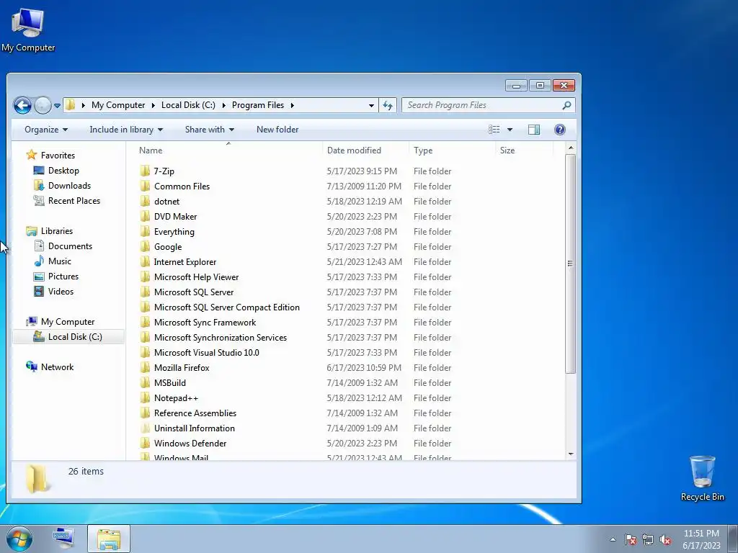Expand breadcrumb arrow after My Computer
Viewport: 738px width, 553px height.
click(x=153, y=105)
